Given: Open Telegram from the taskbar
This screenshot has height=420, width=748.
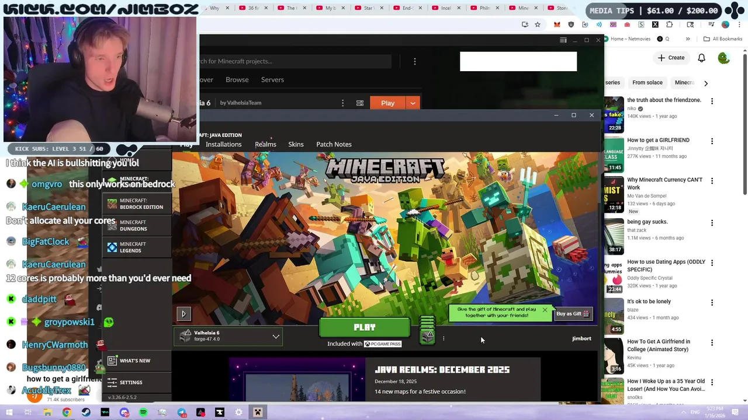Looking at the screenshot, I should 182,412.
